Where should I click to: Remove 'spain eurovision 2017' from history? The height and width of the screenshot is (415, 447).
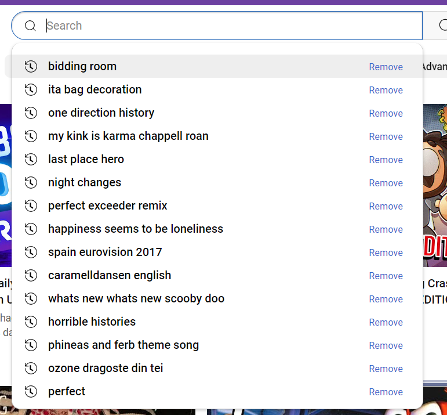tap(386, 252)
